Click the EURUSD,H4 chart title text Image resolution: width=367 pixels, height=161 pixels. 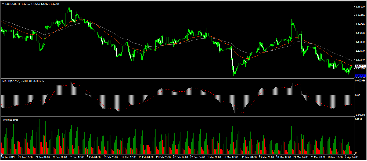pyautogui.click(x=12, y=4)
